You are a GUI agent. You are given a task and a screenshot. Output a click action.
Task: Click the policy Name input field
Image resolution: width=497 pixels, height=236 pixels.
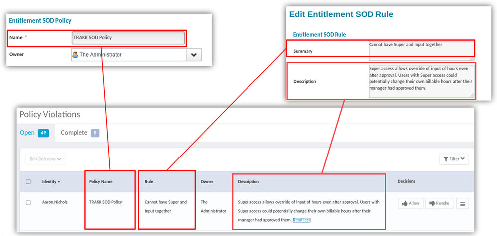point(128,38)
